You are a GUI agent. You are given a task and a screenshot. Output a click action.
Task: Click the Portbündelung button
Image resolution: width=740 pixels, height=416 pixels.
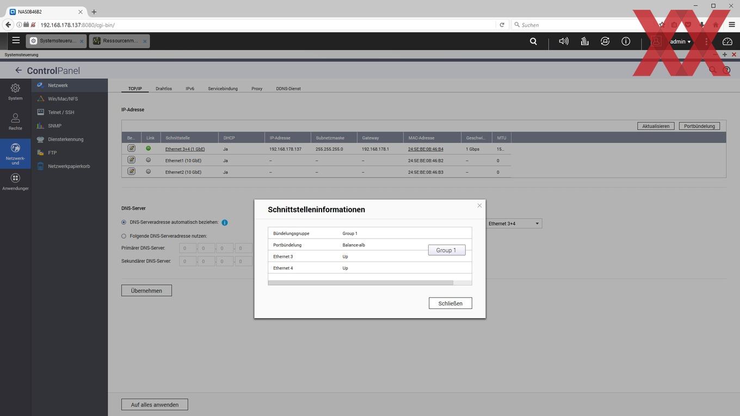pos(699,126)
